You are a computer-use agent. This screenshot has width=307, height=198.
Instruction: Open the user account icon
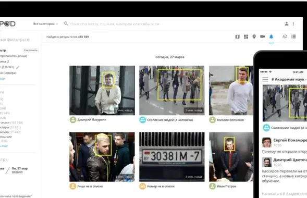287,23
